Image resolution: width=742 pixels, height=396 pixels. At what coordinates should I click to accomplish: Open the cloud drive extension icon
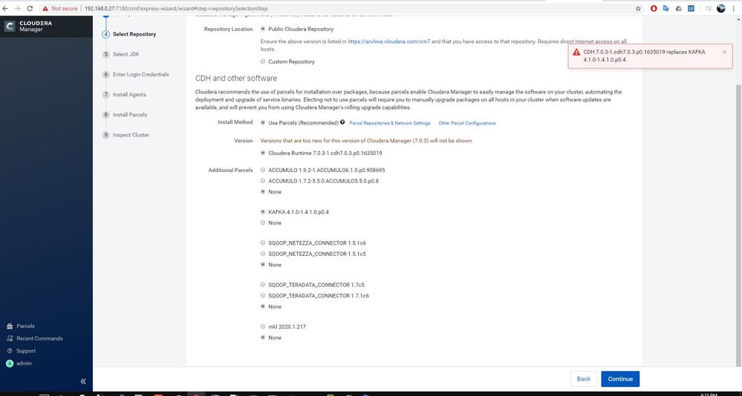coord(678,8)
